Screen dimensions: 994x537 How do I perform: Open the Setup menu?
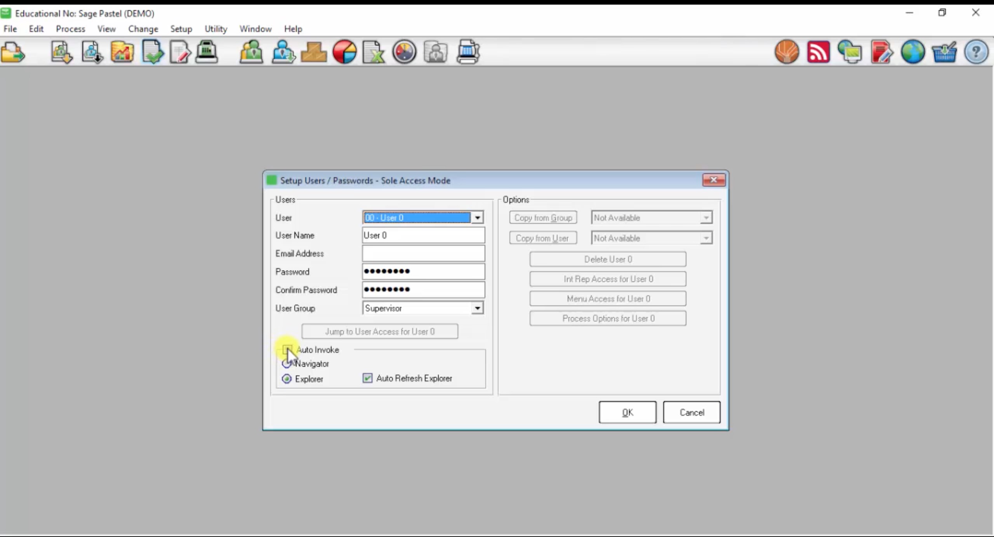[x=181, y=28]
